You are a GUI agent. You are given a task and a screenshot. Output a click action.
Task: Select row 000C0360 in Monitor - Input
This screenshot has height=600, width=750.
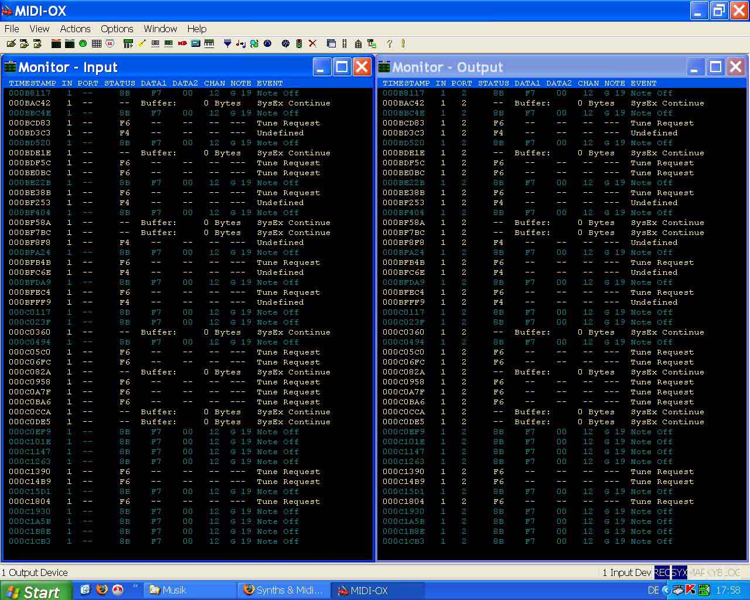tap(187, 332)
